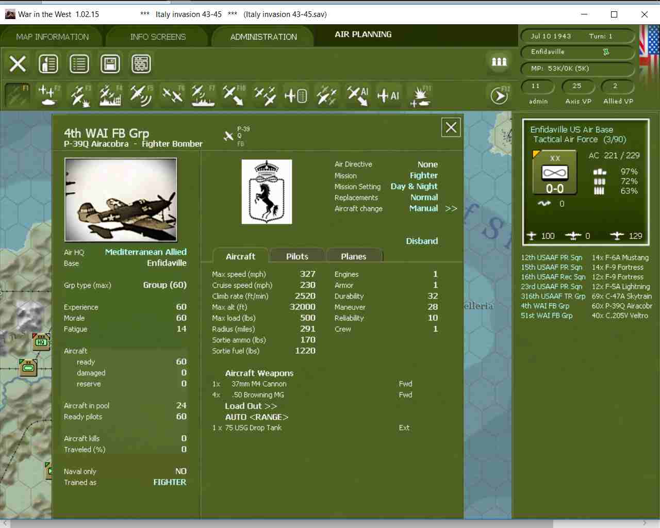
Task: Open the Mediterranean Allied Air HQ link
Action: click(145, 252)
